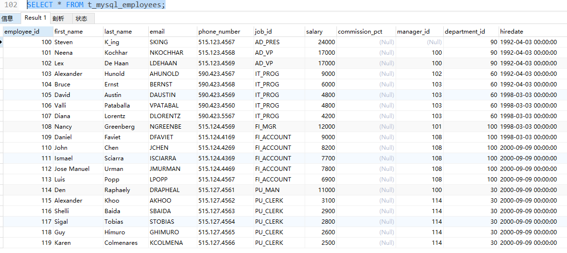The height and width of the screenshot is (253, 567).
Task: Click the current row indicator arrow
Action: pos(1,42)
